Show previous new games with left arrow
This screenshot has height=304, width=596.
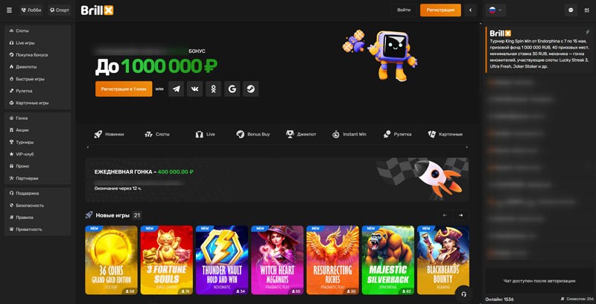pyautogui.click(x=445, y=215)
